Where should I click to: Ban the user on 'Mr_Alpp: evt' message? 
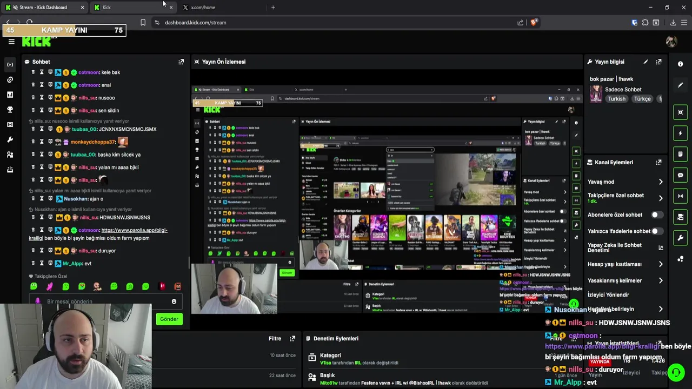(50, 263)
